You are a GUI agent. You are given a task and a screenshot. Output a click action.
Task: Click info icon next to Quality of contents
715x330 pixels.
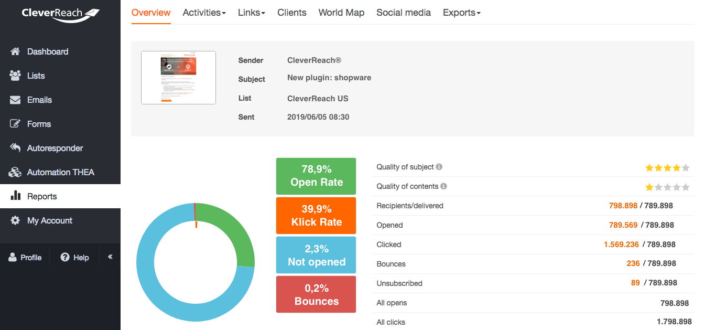click(x=444, y=186)
